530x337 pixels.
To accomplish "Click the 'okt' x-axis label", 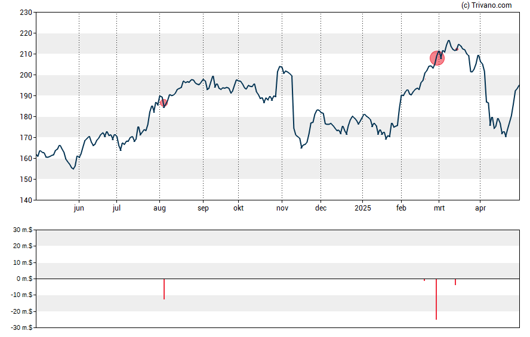I will coord(238,208).
